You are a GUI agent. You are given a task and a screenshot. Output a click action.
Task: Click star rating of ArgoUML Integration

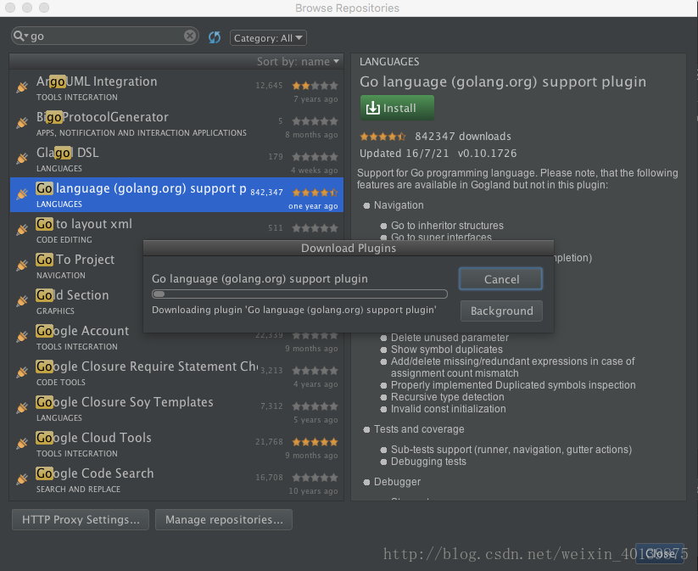pos(315,86)
